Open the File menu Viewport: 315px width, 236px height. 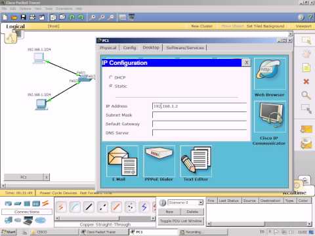(x=4, y=9)
